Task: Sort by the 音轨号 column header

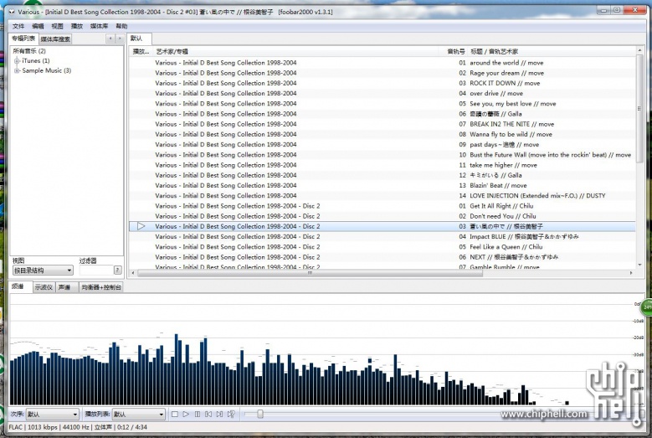Action: pyautogui.click(x=455, y=52)
